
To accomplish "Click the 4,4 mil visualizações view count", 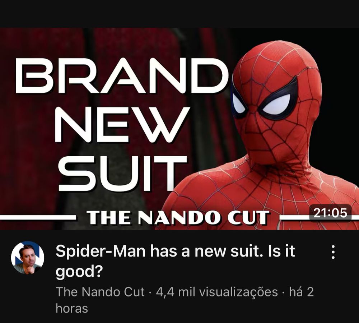I will 216,292.
